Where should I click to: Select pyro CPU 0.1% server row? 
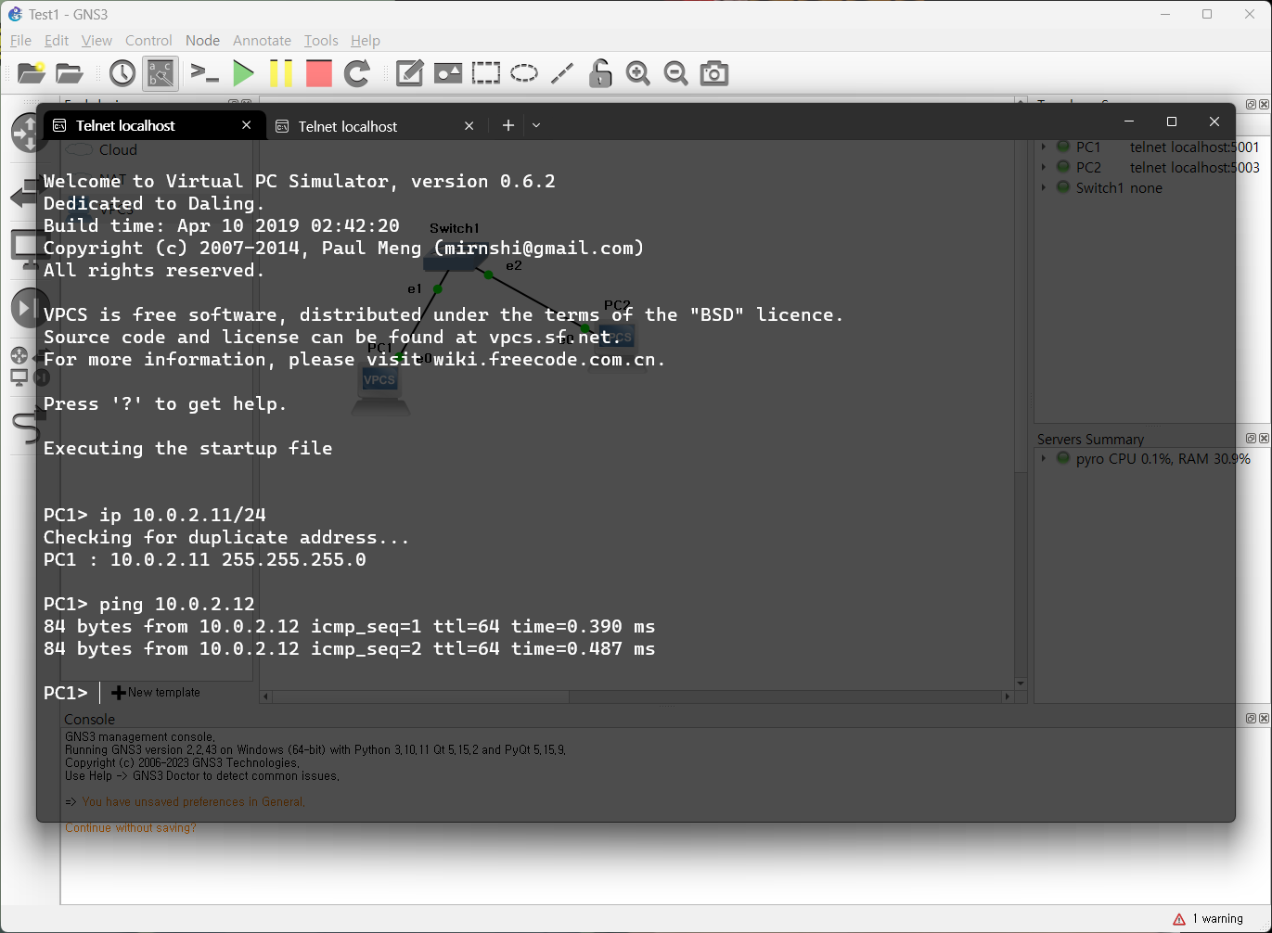point(1152,458)
